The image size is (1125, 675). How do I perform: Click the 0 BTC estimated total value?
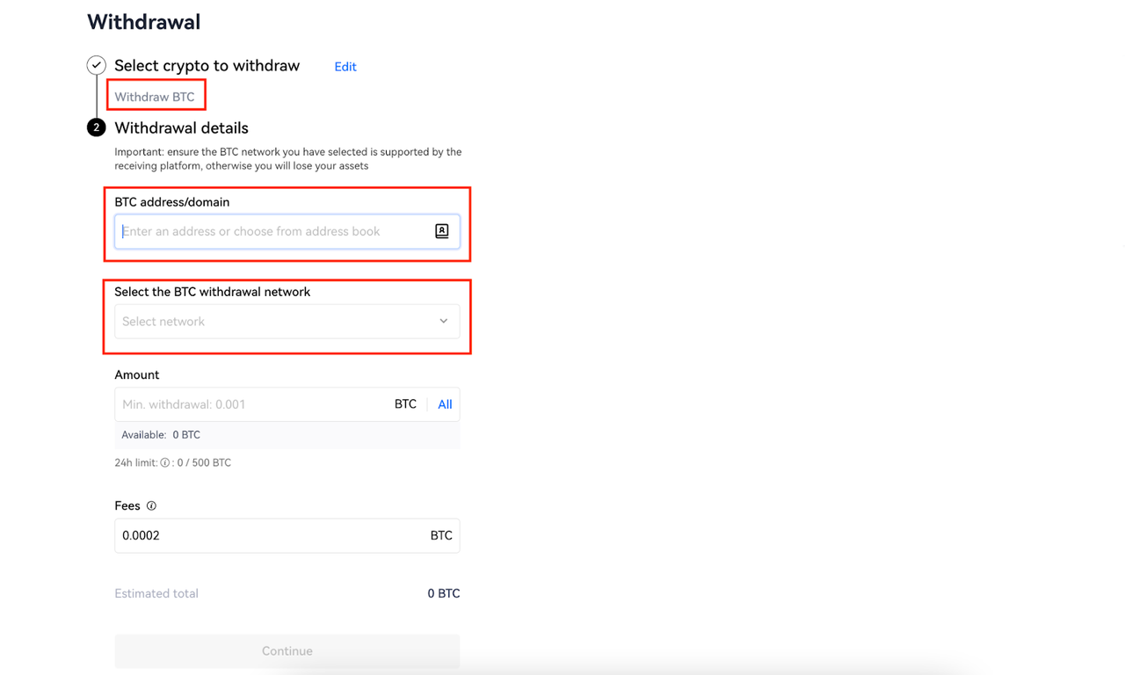[444, 593]
